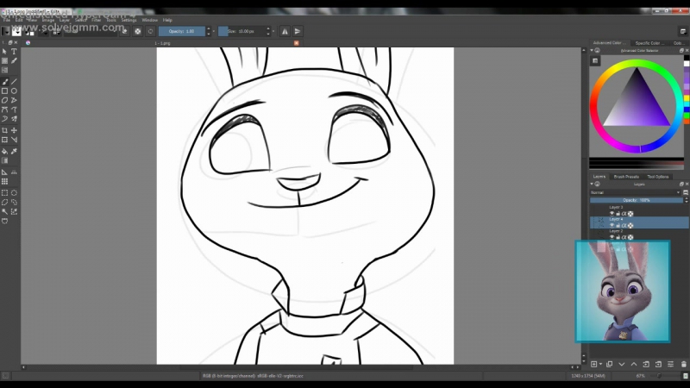Select the Multibrush tool
Image resolution: width=690 pixels, height=388 pixels.
pos(14,119)
